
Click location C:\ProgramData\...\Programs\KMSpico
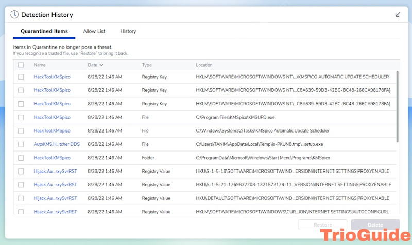263,158
